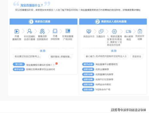Screen dimensions: 149x113
Task: Click the 在淘宝直播广场浮现 newspaper icon
Action: [68, 31]
